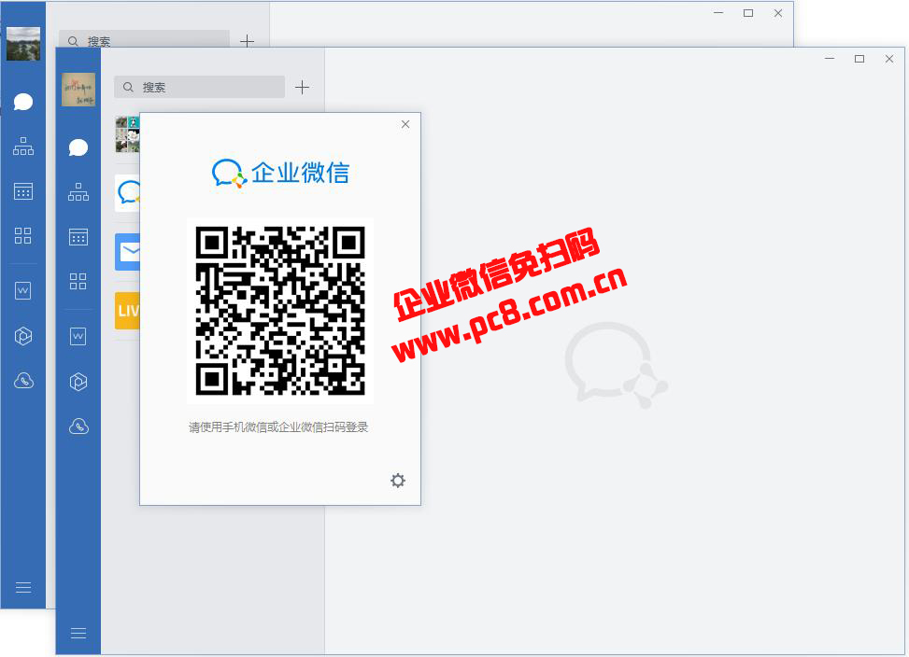Image resolution: width=909 pixels, height=657 pixels.
Task: Open Meeting hexagon icon in back window sidebar
Action: point(23,336)
